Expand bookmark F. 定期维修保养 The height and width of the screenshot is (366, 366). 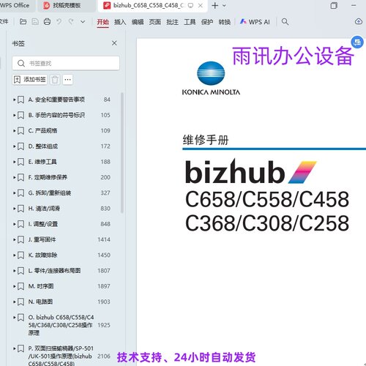click(x=15, y=177)
